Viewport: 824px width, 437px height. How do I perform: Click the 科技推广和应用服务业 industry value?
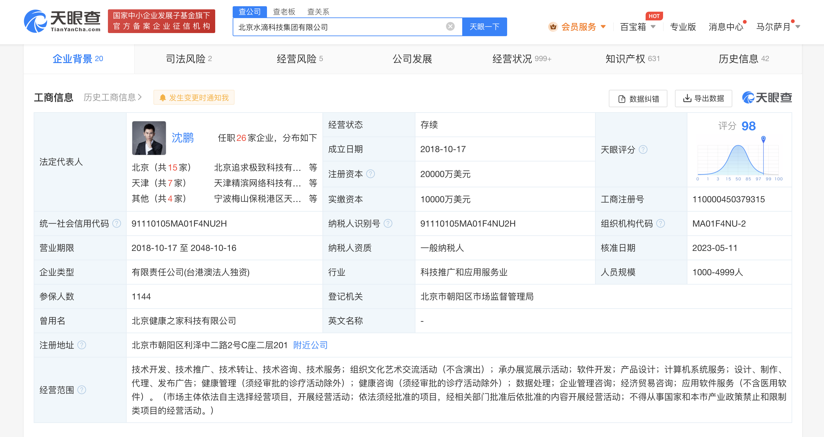click(x=464, y=272)
